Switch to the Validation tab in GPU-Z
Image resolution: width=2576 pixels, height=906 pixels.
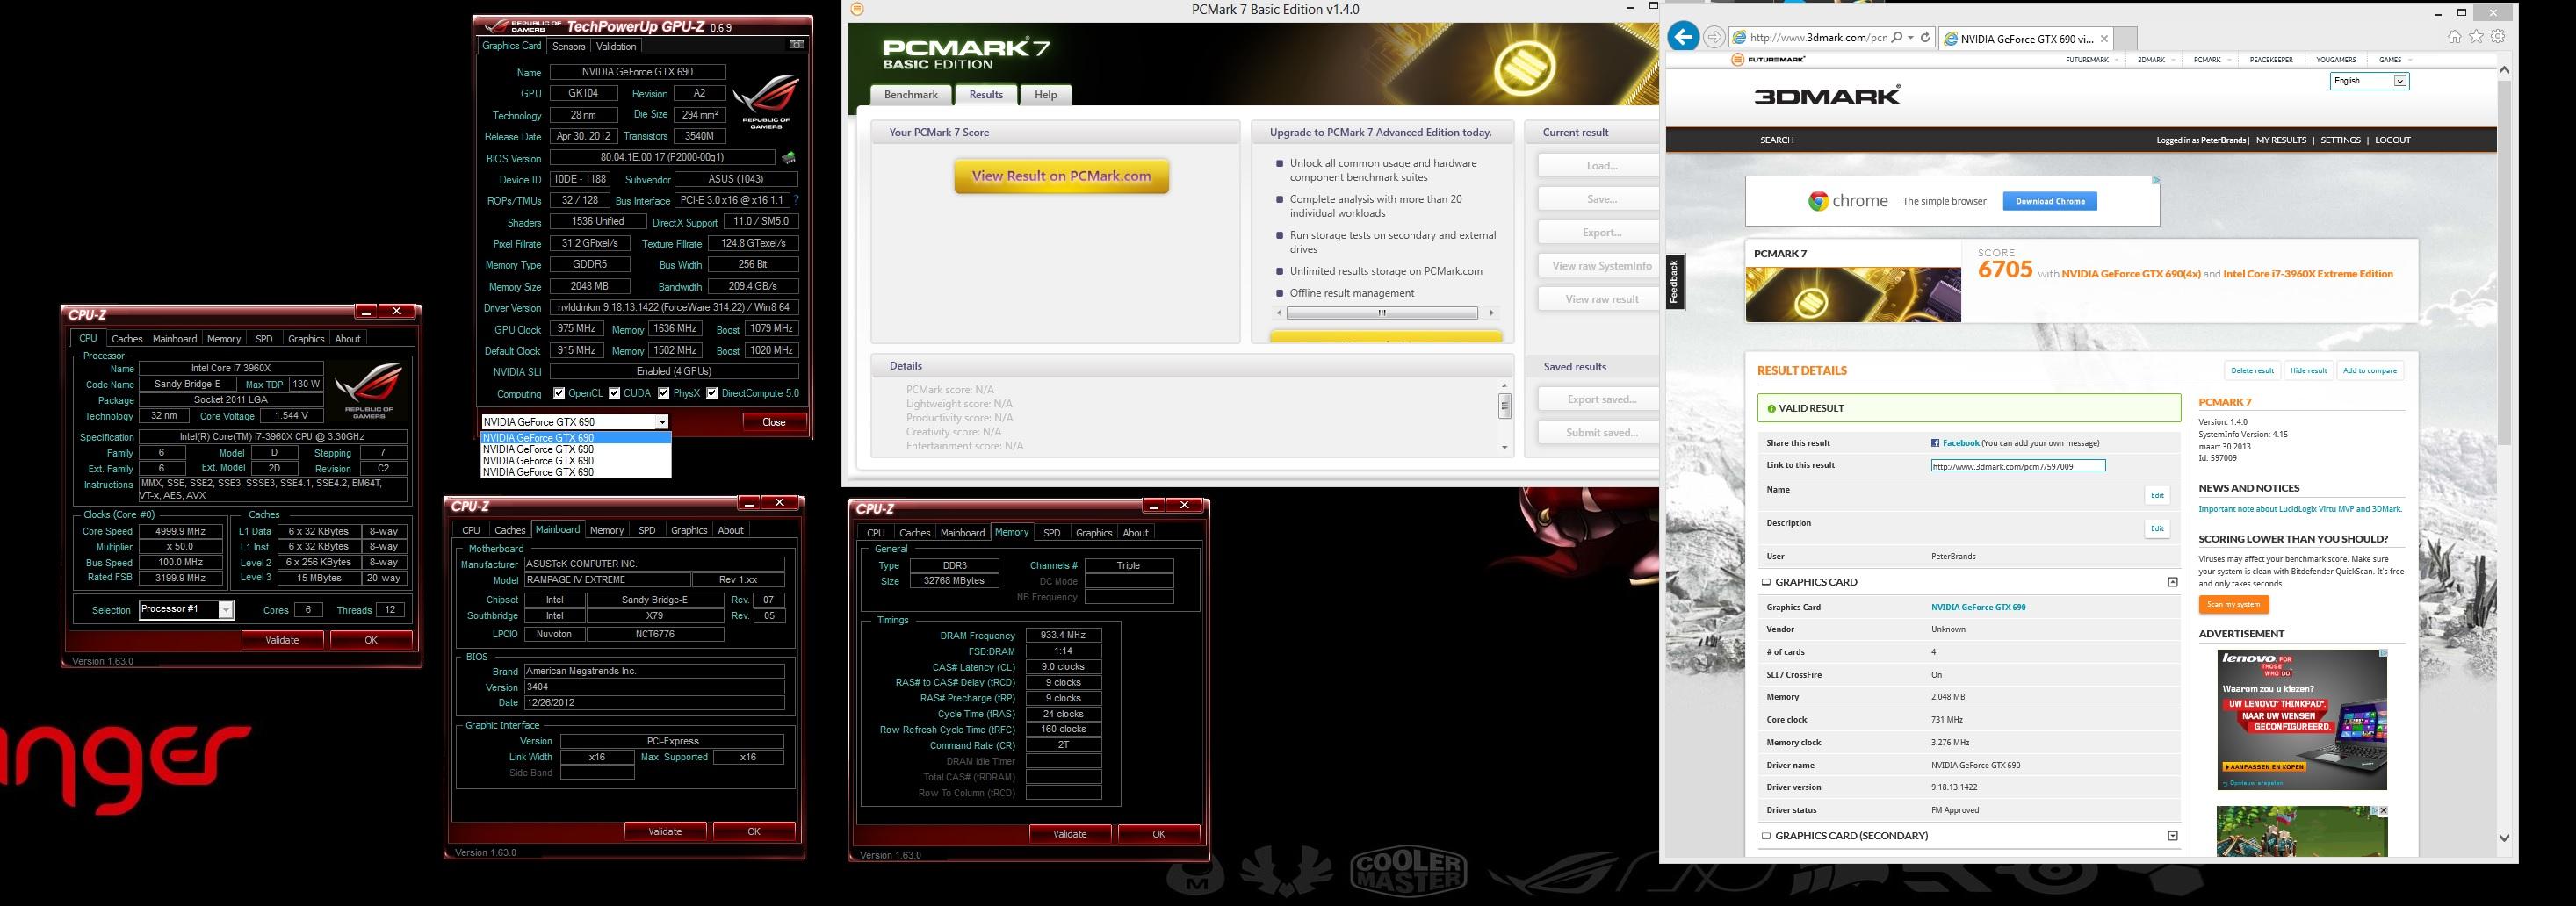pos(616,46)
